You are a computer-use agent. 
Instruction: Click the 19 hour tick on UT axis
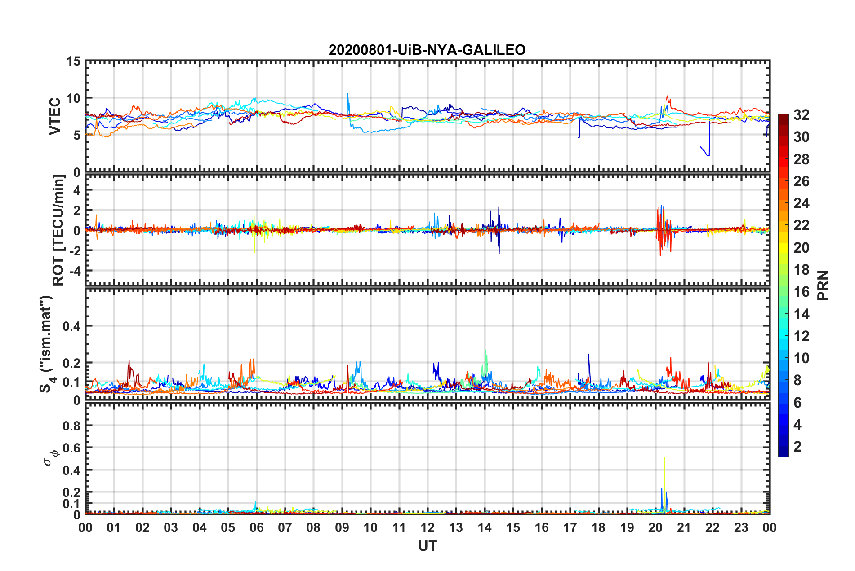click(627, 527)
